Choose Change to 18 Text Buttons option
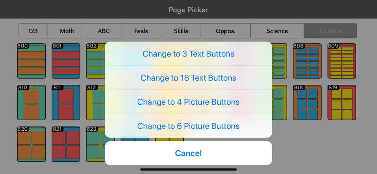Viewport: 377px width, 174px height. [188, 78]
